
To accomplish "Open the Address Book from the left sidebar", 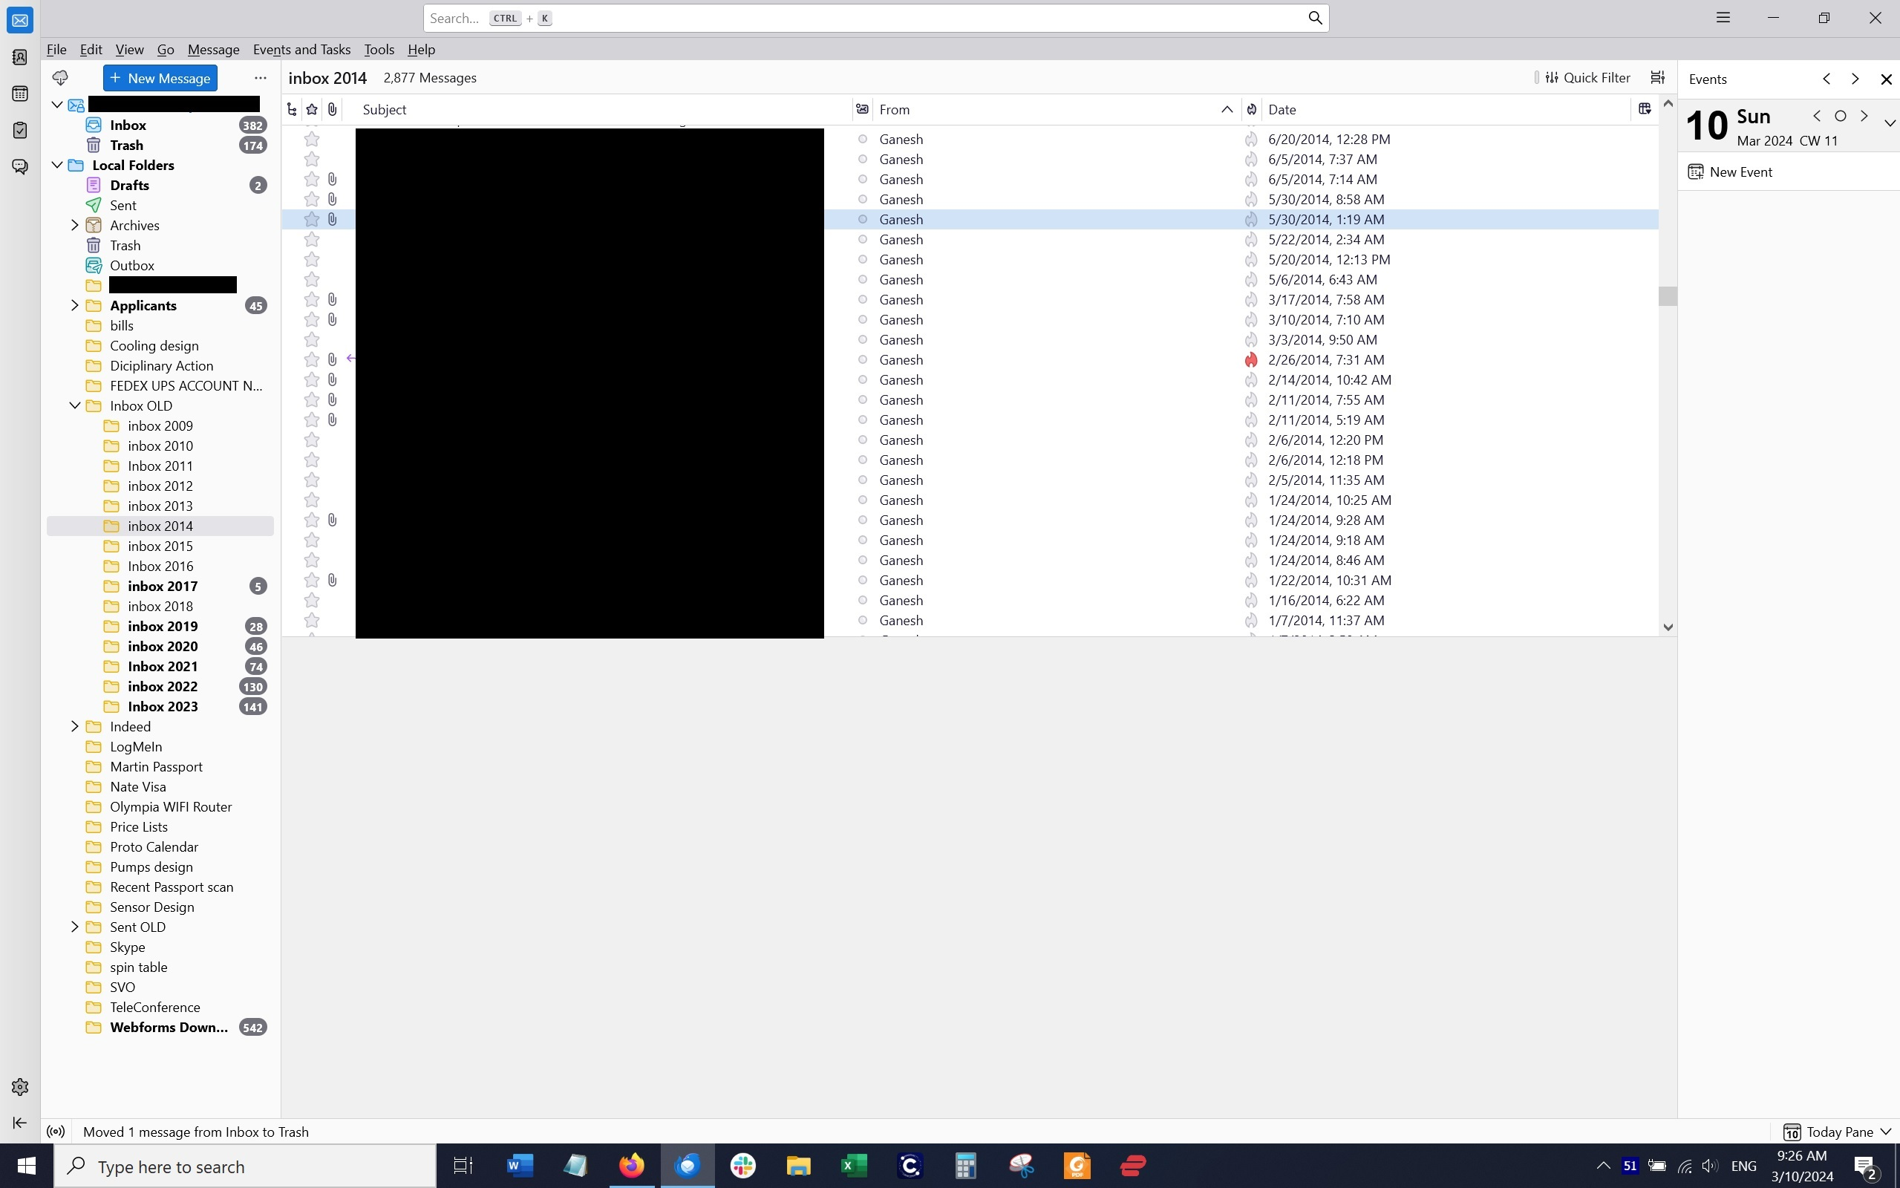I will 19,57.
